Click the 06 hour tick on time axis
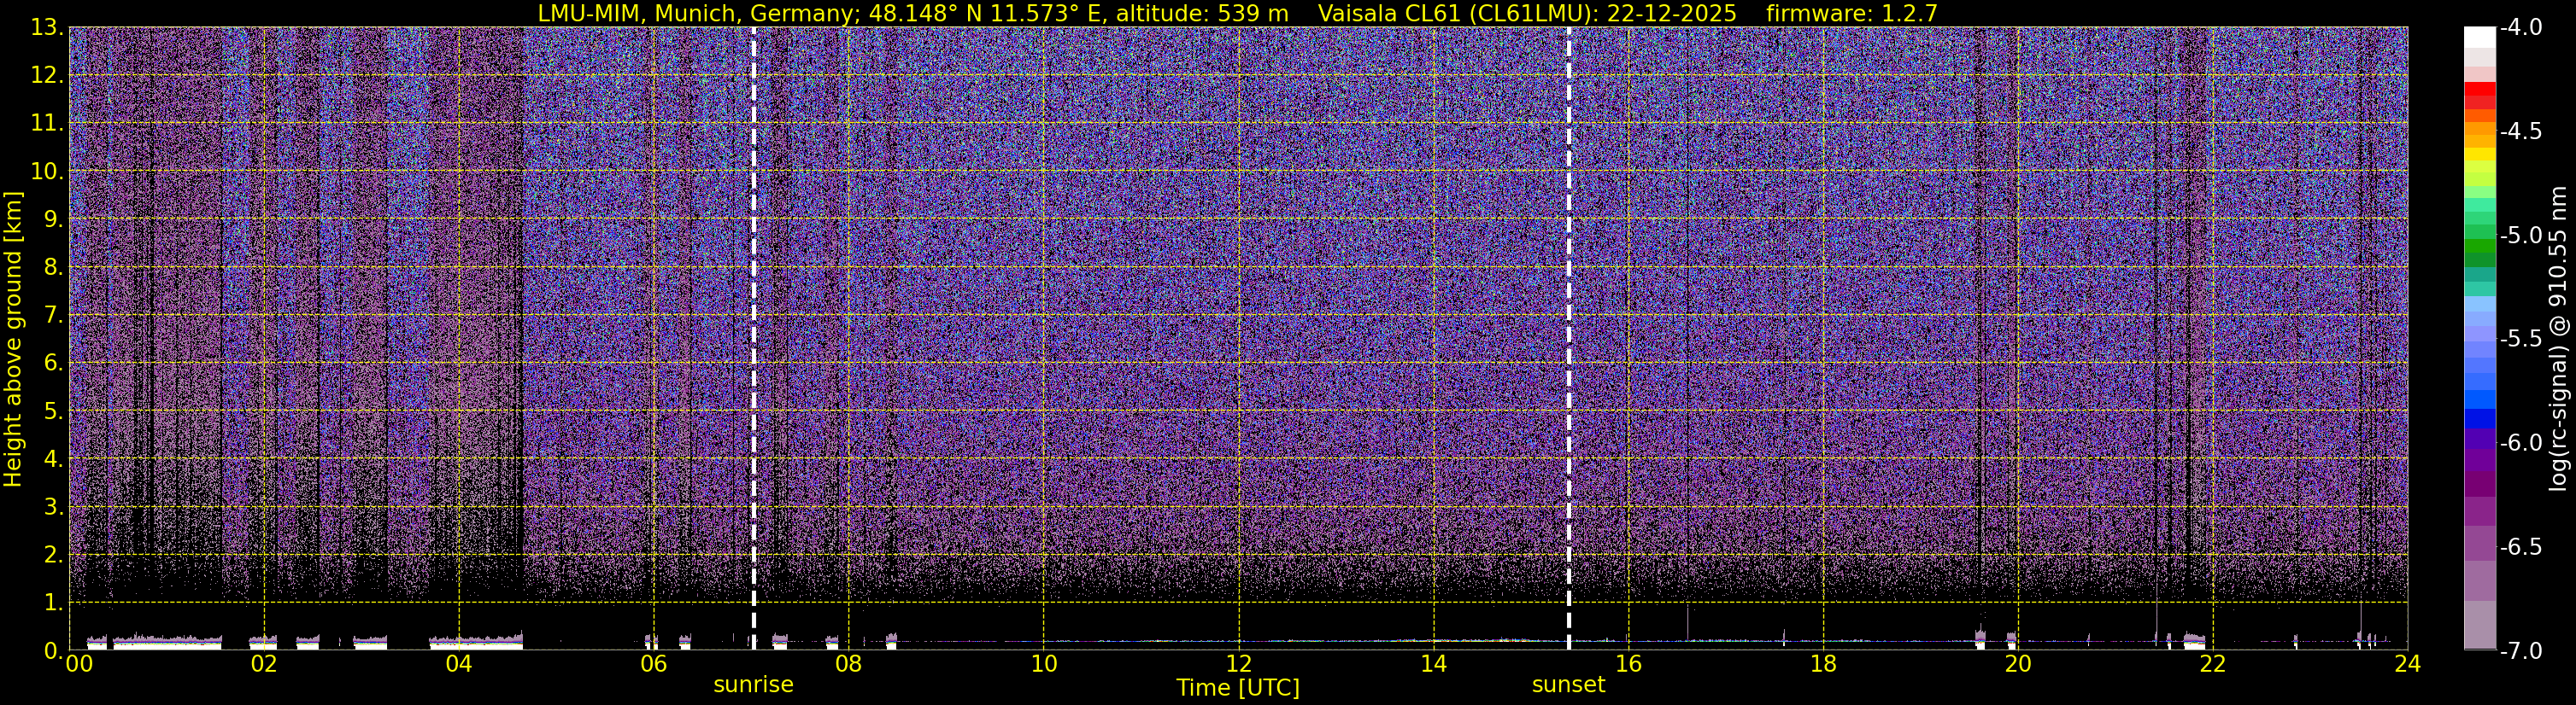Viewport: 2576px width, 705px height. (653, 665)
